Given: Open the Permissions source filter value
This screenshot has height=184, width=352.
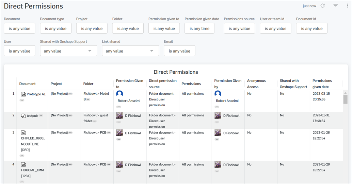Looking at the screenshot, I should click(x=239, y=28).
